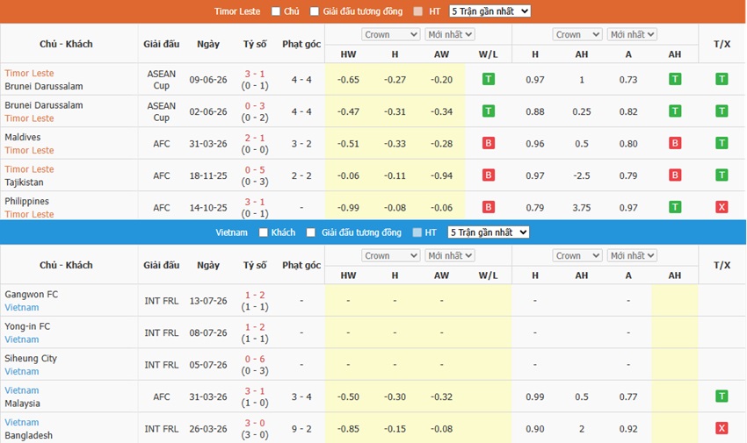Click AW value -0.94 in Tajikistan row
The width and height of the screenshot is (747, 443).
point(442,175)
